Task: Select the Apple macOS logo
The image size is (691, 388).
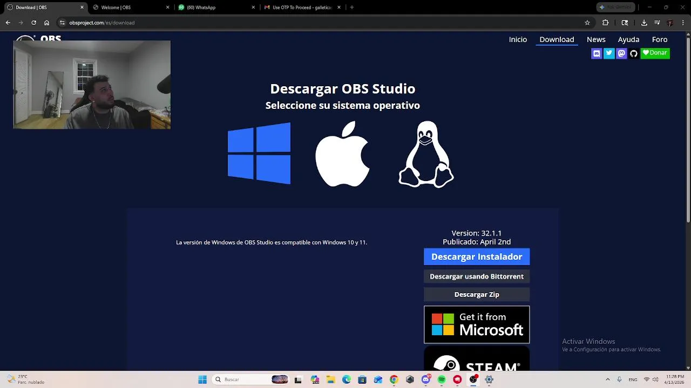Action: (342, 154)
